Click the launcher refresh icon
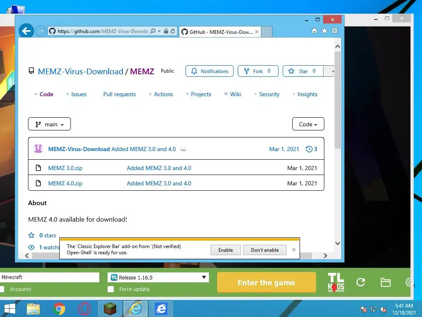This screenshot has height=317, width=422. tap(361, 282)
